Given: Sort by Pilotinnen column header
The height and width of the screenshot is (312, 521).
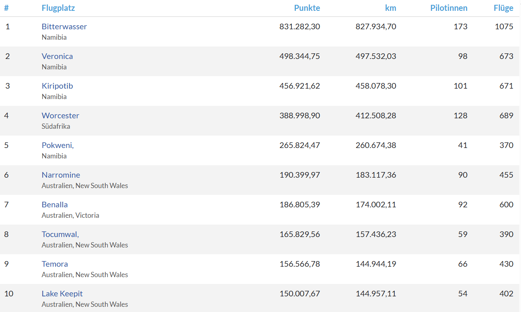Looking at the screenshot, I should tap(449, 8).
